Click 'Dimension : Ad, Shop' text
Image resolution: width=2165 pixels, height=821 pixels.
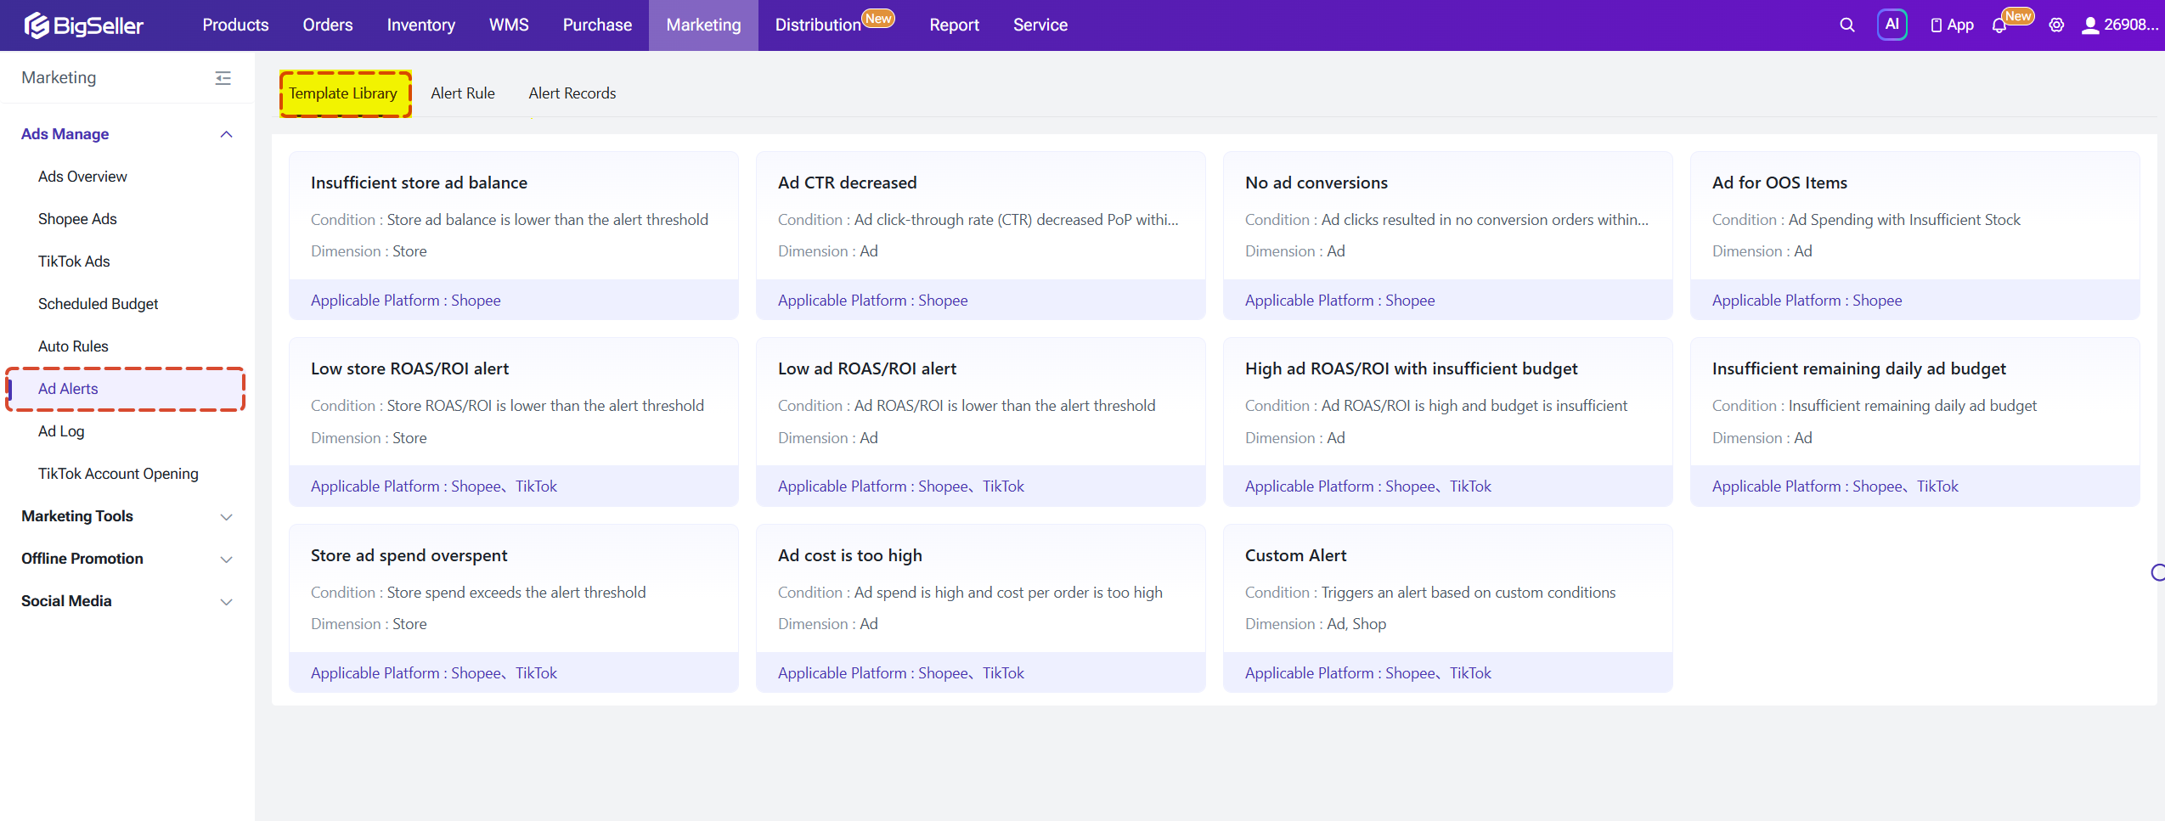click(x=1316, y=624)
